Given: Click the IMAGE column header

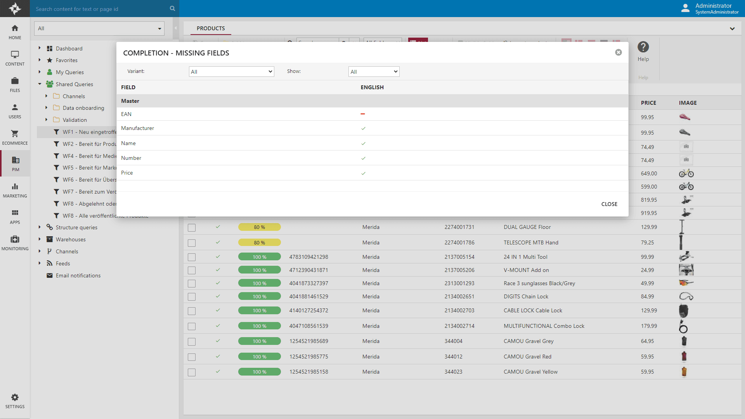Looking at the screenshot, I should 688,103.
